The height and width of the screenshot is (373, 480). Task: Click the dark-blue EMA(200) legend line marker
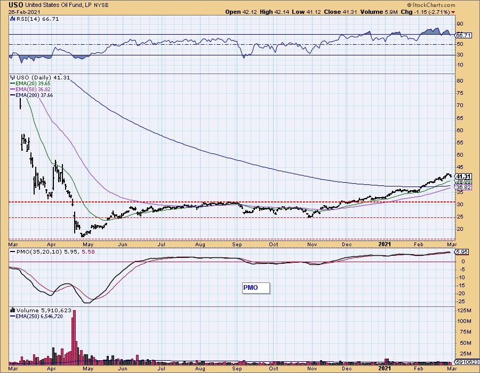pyautogui.click(x=13, y=95)
